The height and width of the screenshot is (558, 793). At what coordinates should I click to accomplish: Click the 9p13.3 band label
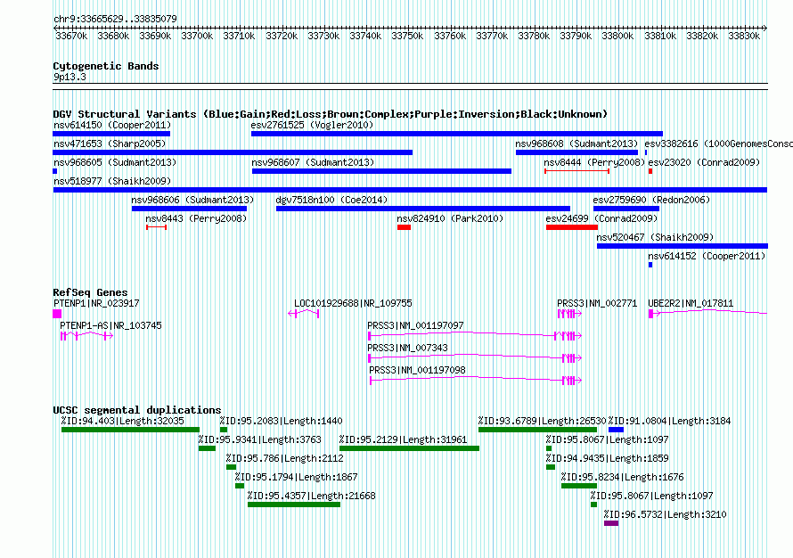coord(69,77)
